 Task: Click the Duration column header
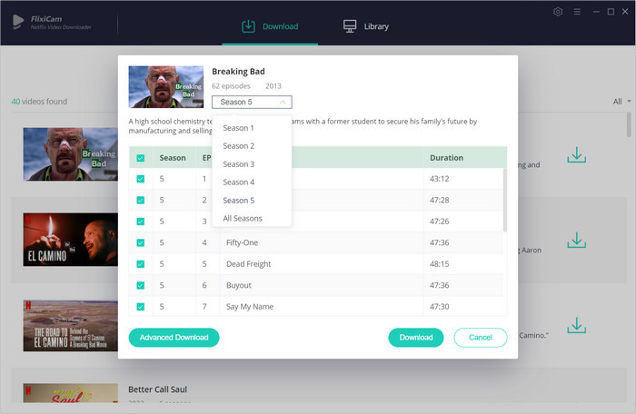(x=447, y=158)
